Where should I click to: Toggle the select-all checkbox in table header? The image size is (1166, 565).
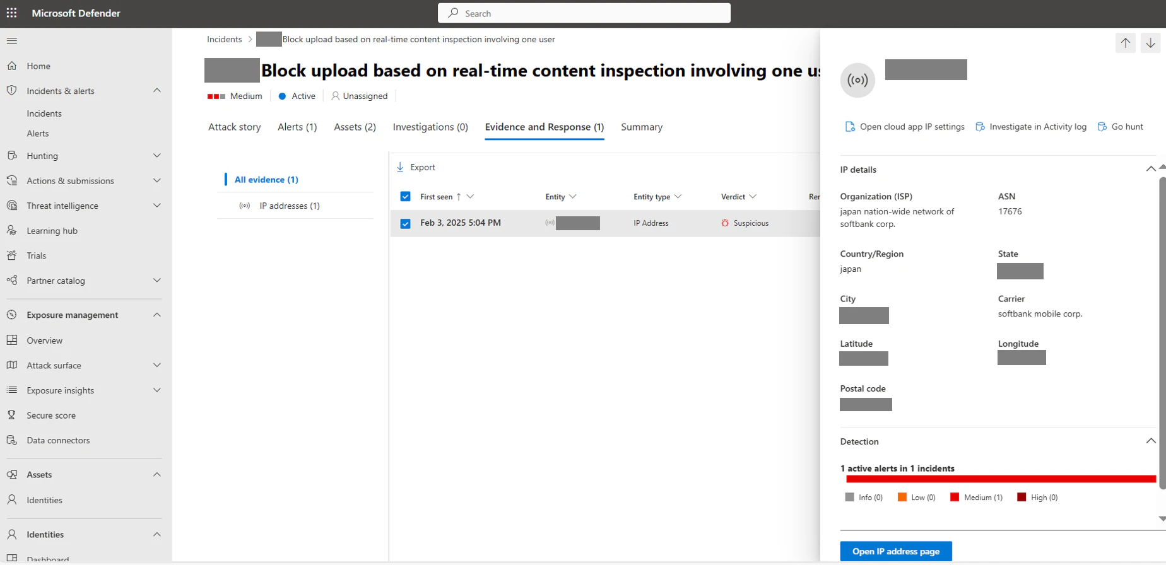click(x=405, y=197)
